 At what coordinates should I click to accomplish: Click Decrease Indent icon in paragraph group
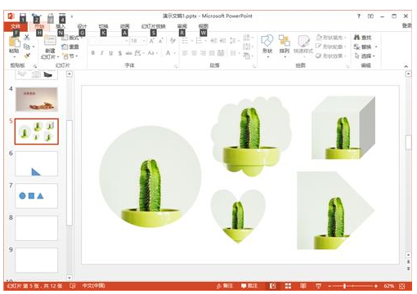tap(214, 41)
